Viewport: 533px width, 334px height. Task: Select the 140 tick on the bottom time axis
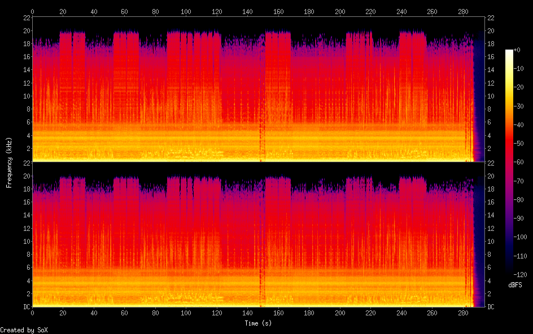pyautogui.click(x=247, y=313)
